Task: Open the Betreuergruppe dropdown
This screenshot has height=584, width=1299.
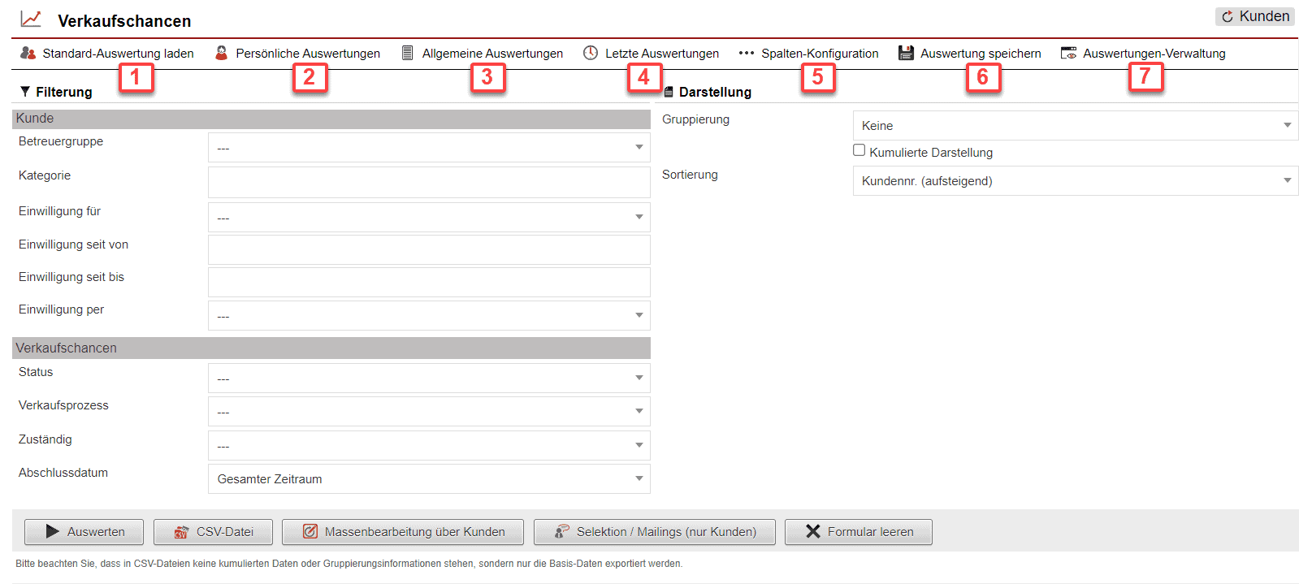Action: click(429, 148)
